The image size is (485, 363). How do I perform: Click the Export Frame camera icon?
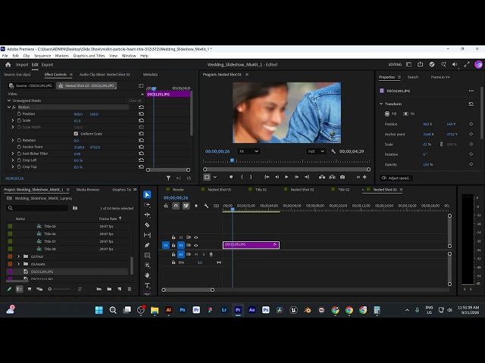(343, 177)
